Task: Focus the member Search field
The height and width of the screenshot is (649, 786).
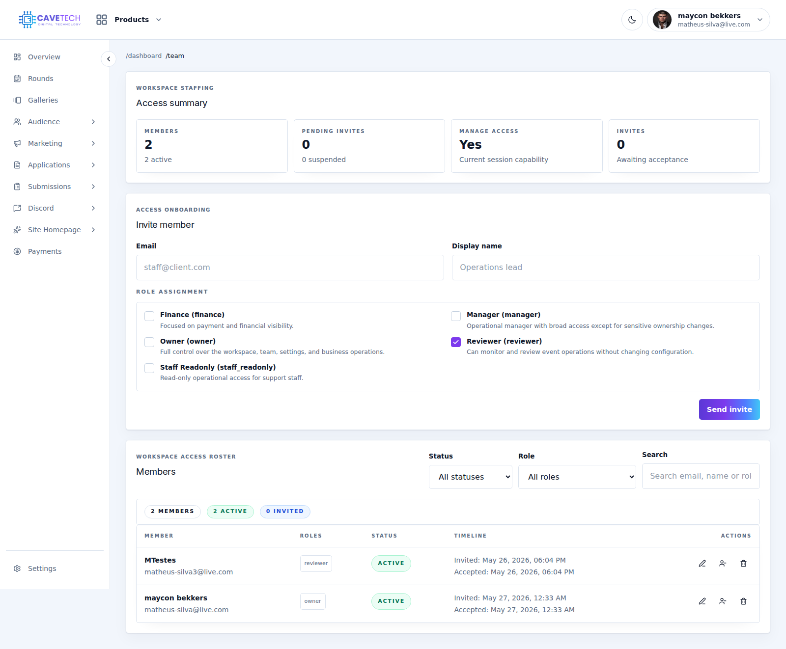Action: pos(701,476)
